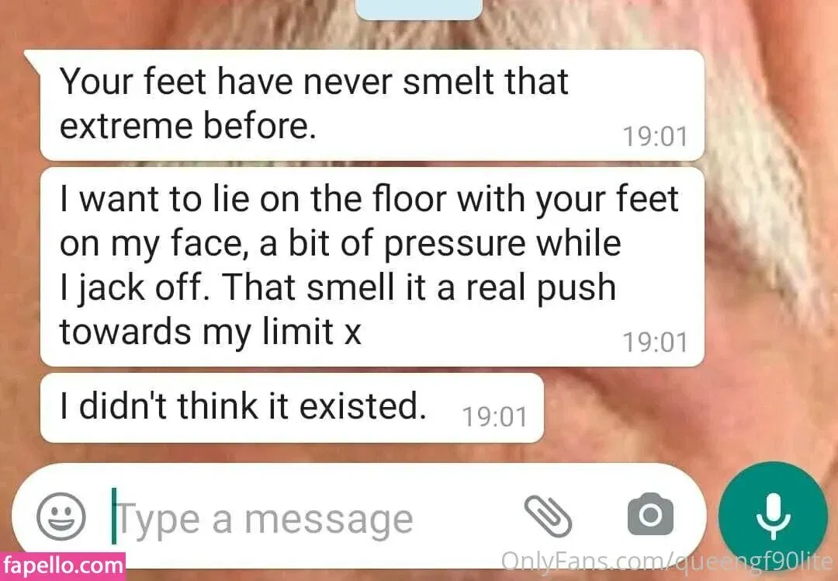Viewport: 838px width, 581px height.
Task: Tap the date chip at top of chat
Action: pyautogui.click(x=418, y=9)
